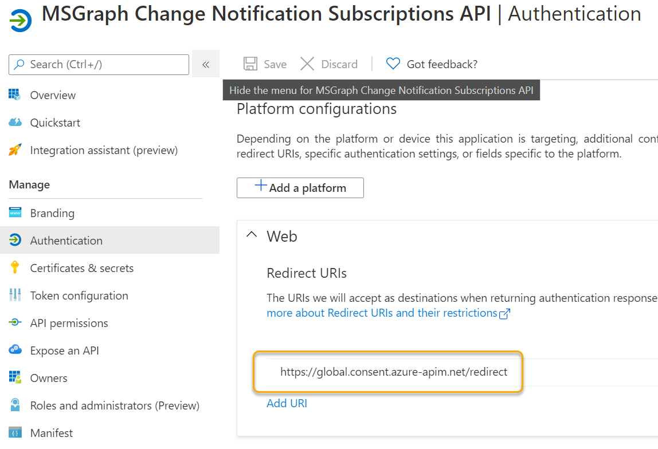Click the Branding www icon
Image resolution: width=658 pixels, height=449 pixels.
(x=15, y=212)
